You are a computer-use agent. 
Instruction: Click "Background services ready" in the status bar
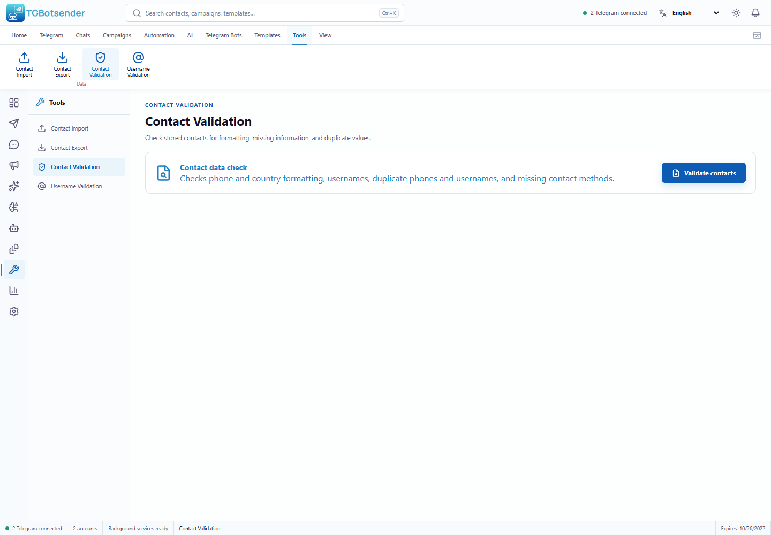coord(138,529)
